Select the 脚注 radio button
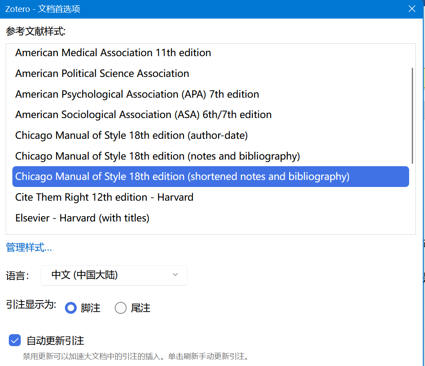This screenshot has height=366, width=425. [x=71, y=308]
